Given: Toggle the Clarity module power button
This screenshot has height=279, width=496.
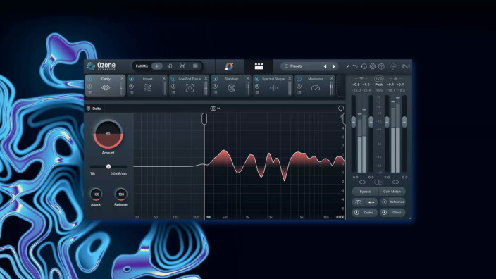Looking at the screenshot, I should [x=89, y=79].
